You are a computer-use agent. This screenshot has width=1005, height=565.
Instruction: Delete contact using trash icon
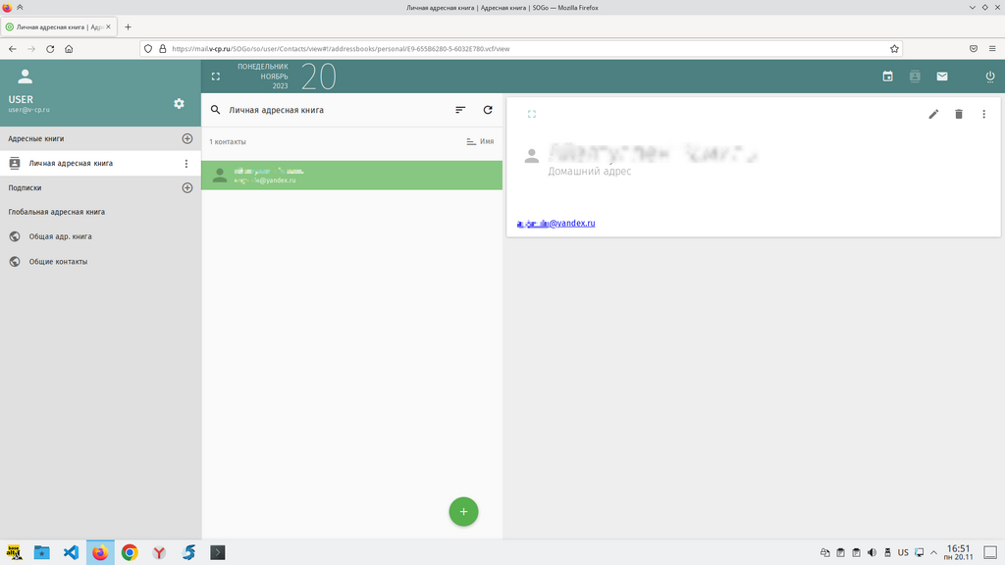959,114
